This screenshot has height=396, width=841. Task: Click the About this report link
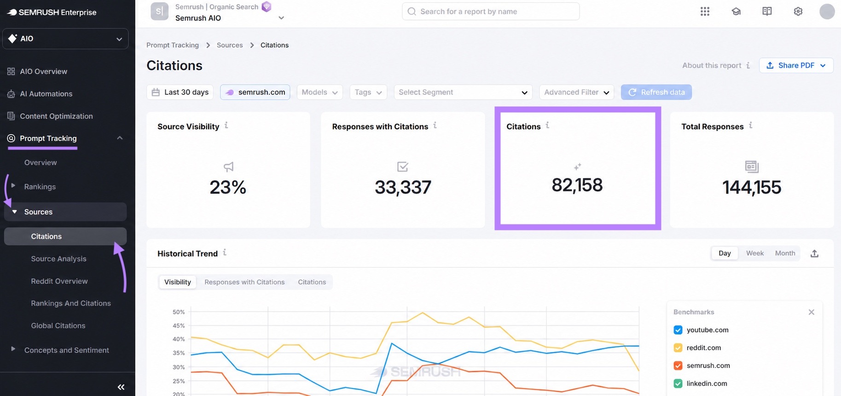click(712, 65)
